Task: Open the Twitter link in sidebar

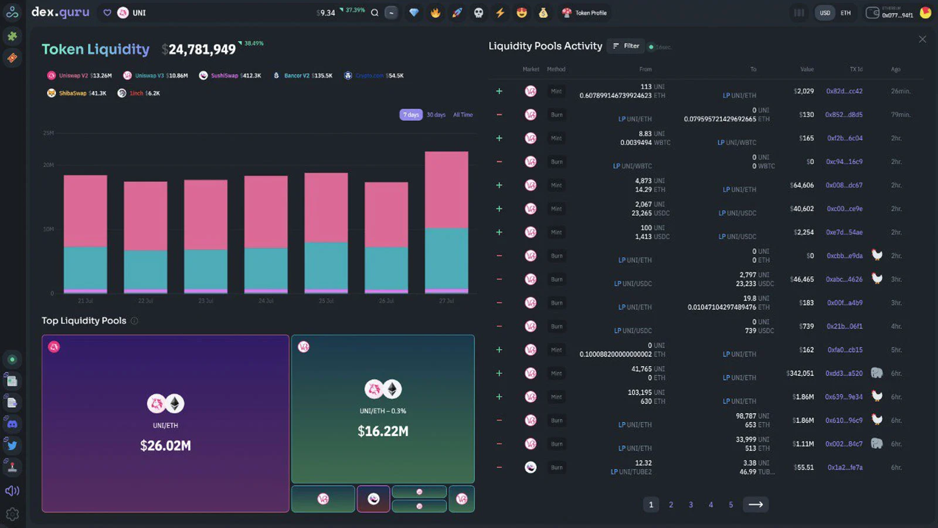Action: (x=12, y=445)
